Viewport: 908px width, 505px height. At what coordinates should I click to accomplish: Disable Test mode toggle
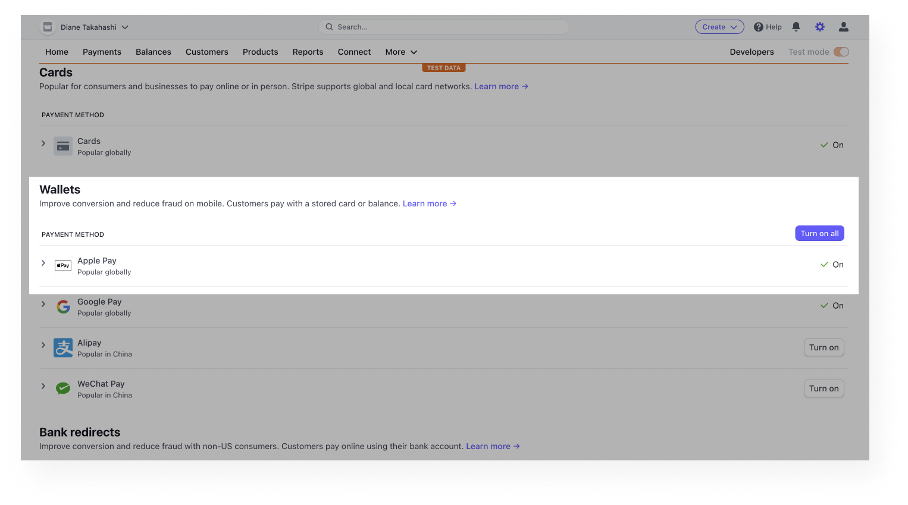point(841,52)
